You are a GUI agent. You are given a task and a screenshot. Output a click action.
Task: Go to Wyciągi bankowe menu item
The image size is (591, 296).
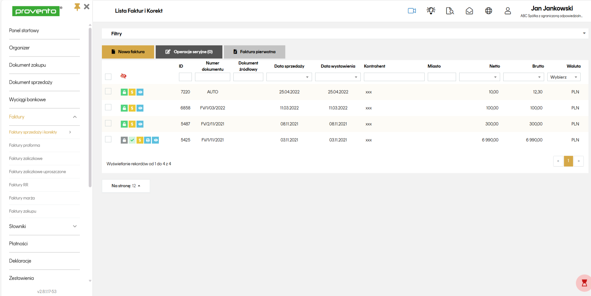click(27, 100)
